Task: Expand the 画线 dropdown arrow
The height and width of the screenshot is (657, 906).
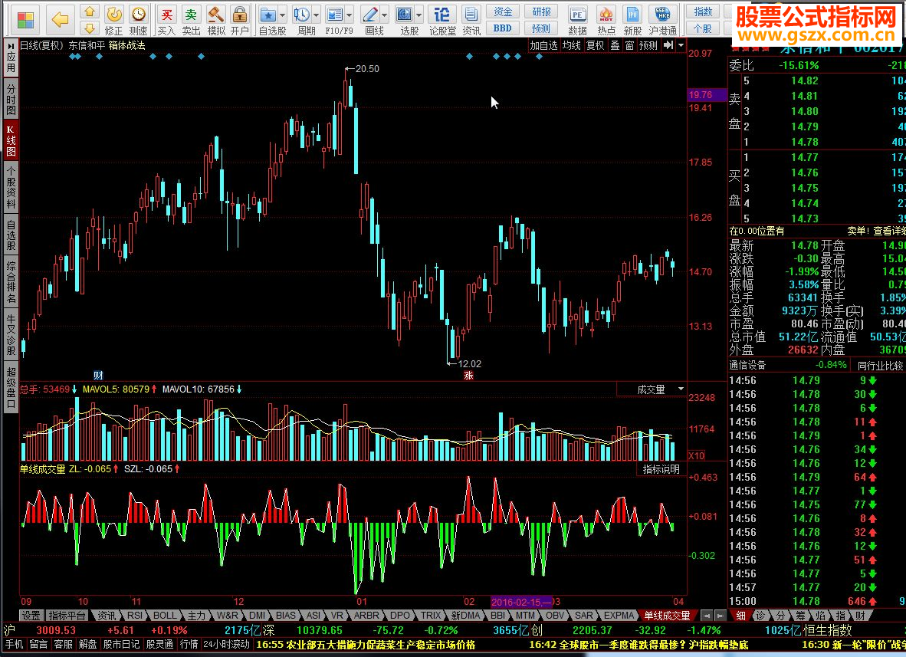Action: (384, 15)
